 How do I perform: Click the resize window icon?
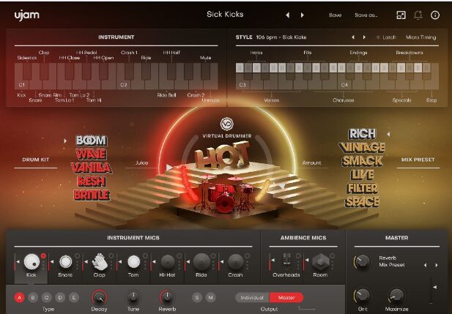(x=401, y=15)
